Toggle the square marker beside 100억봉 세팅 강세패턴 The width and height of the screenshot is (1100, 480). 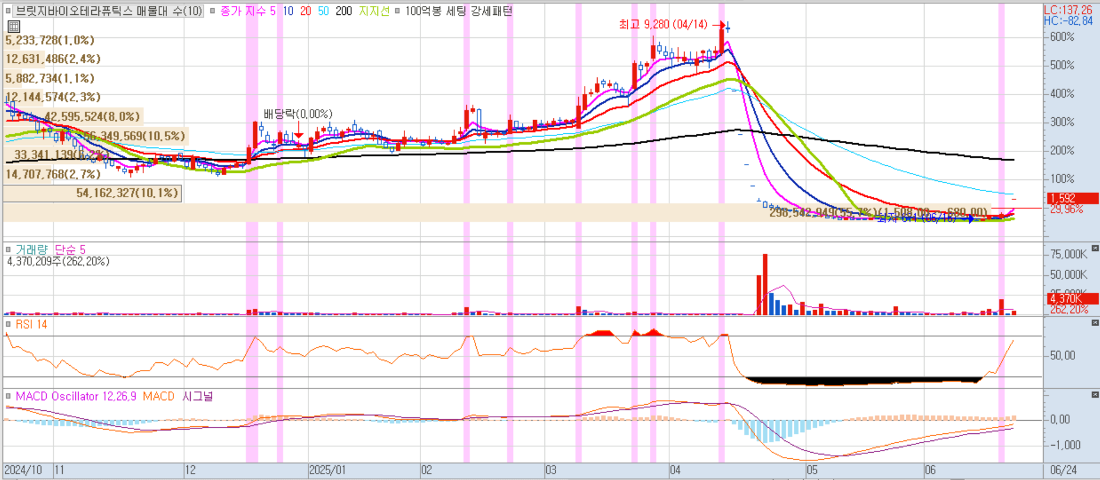pyautogui.click(x=397, y=11)
